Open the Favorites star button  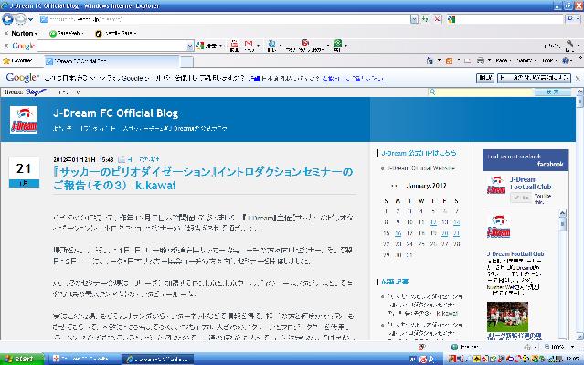[x=17, y=60]
